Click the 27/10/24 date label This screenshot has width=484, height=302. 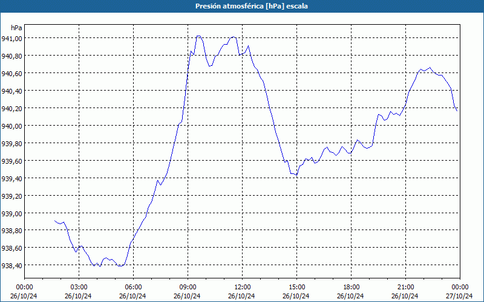[459, 296]
